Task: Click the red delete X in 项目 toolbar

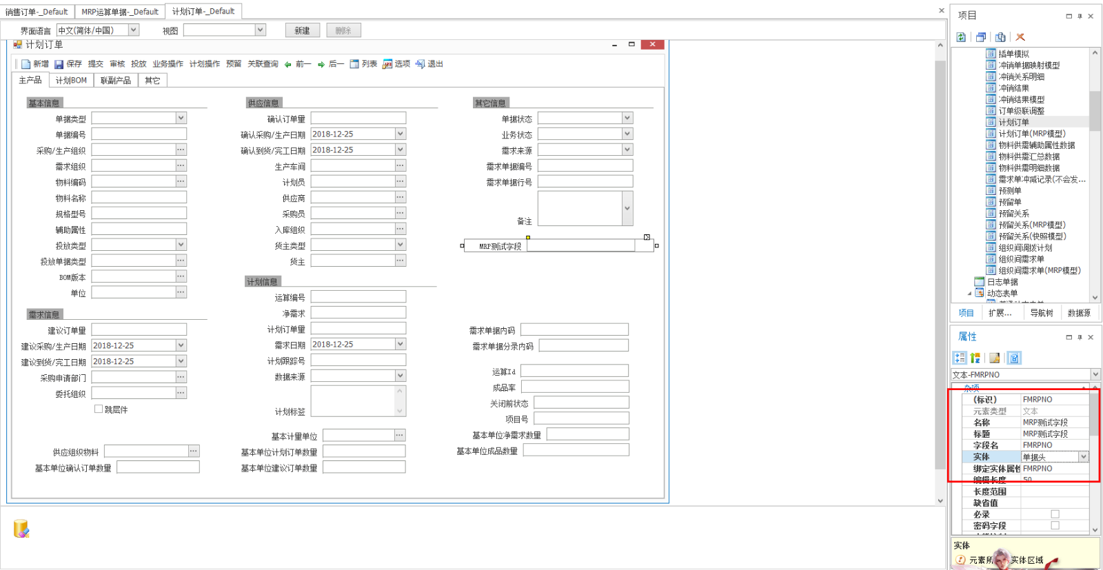Action: pyautogui.click(x=1020, y=37)
